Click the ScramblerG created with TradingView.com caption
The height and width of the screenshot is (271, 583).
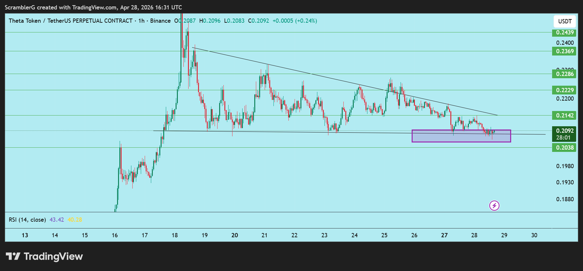point(94,8)
